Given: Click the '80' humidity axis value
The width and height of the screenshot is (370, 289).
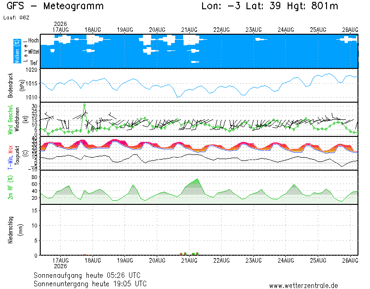Looking at the screenshot, I should point(34,177).
